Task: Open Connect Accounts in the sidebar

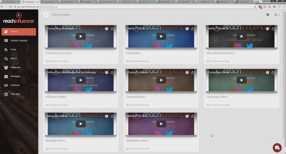Action: (19, 41)
